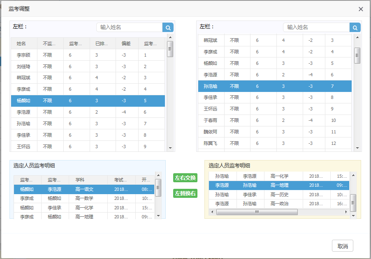The width and height of the screenshot is (371, 259).
Task: Click the right table scroll-down arrow
Action: (x=357, y=148)
